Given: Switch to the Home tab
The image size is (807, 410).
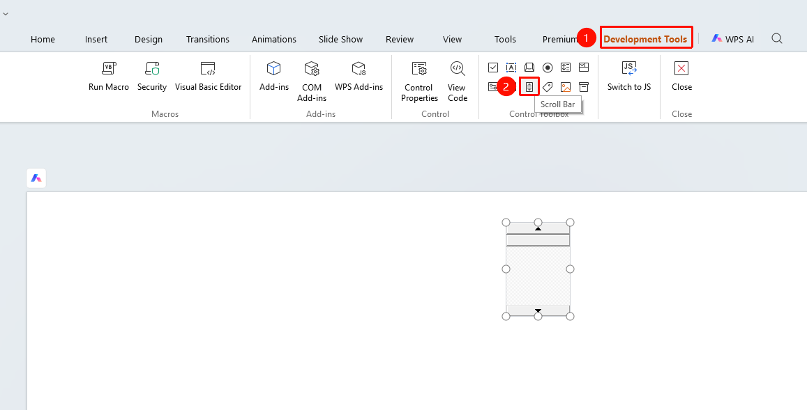Looking at the screenshot, I should point(43,40).
